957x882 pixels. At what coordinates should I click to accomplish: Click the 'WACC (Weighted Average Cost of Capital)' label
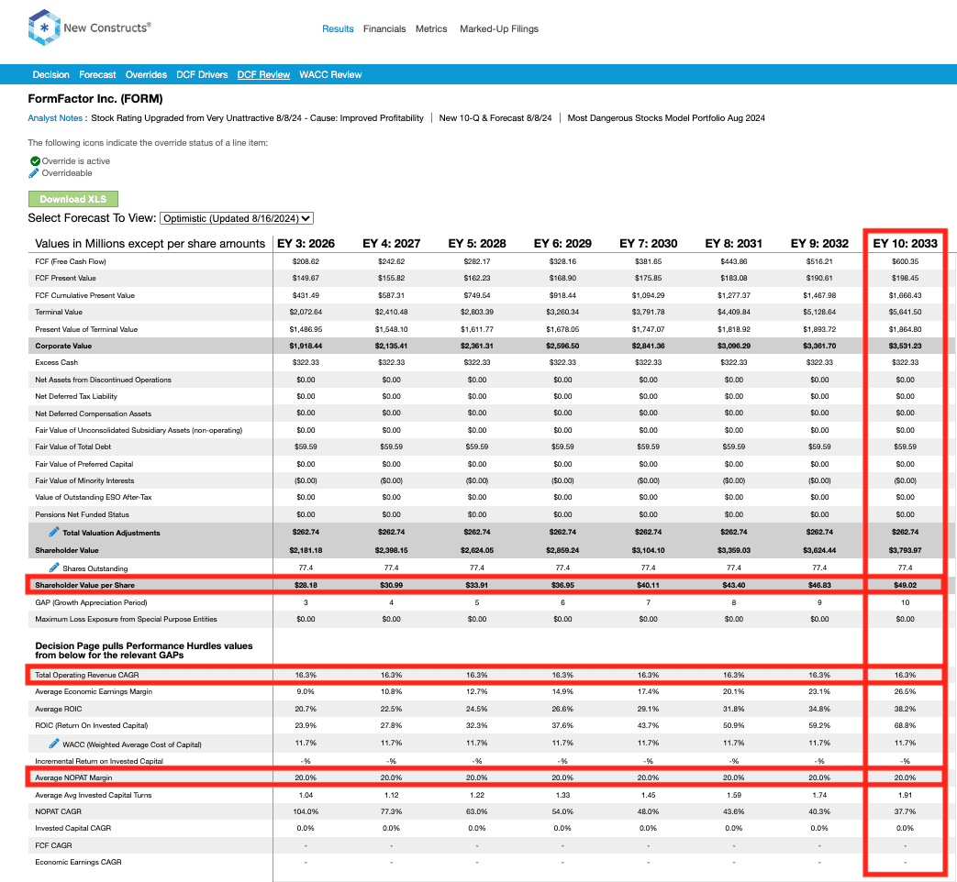(132, 744)
